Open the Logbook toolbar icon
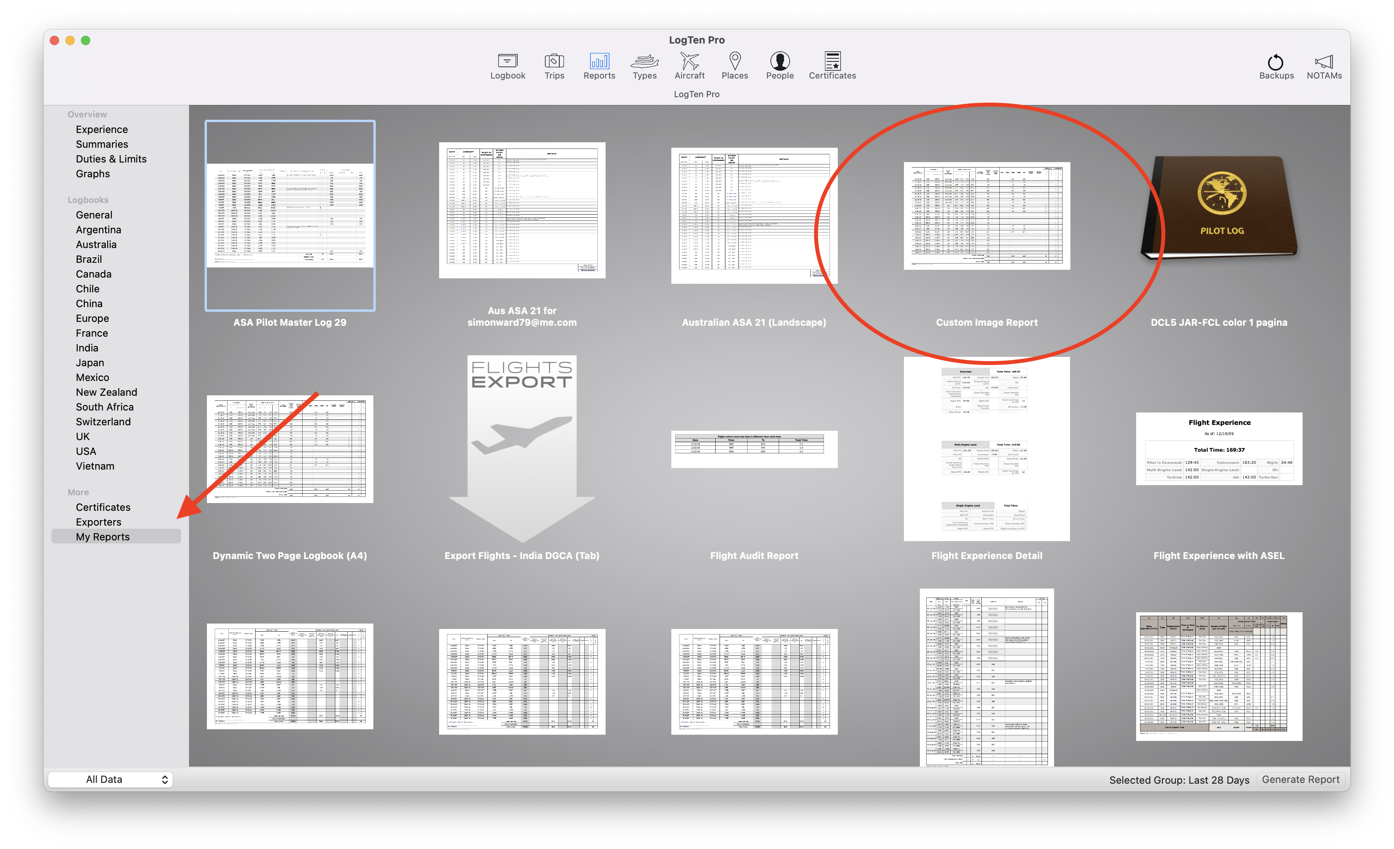Image resolution: width=1394 pixels, height=849 pixels. click(508, 66)
